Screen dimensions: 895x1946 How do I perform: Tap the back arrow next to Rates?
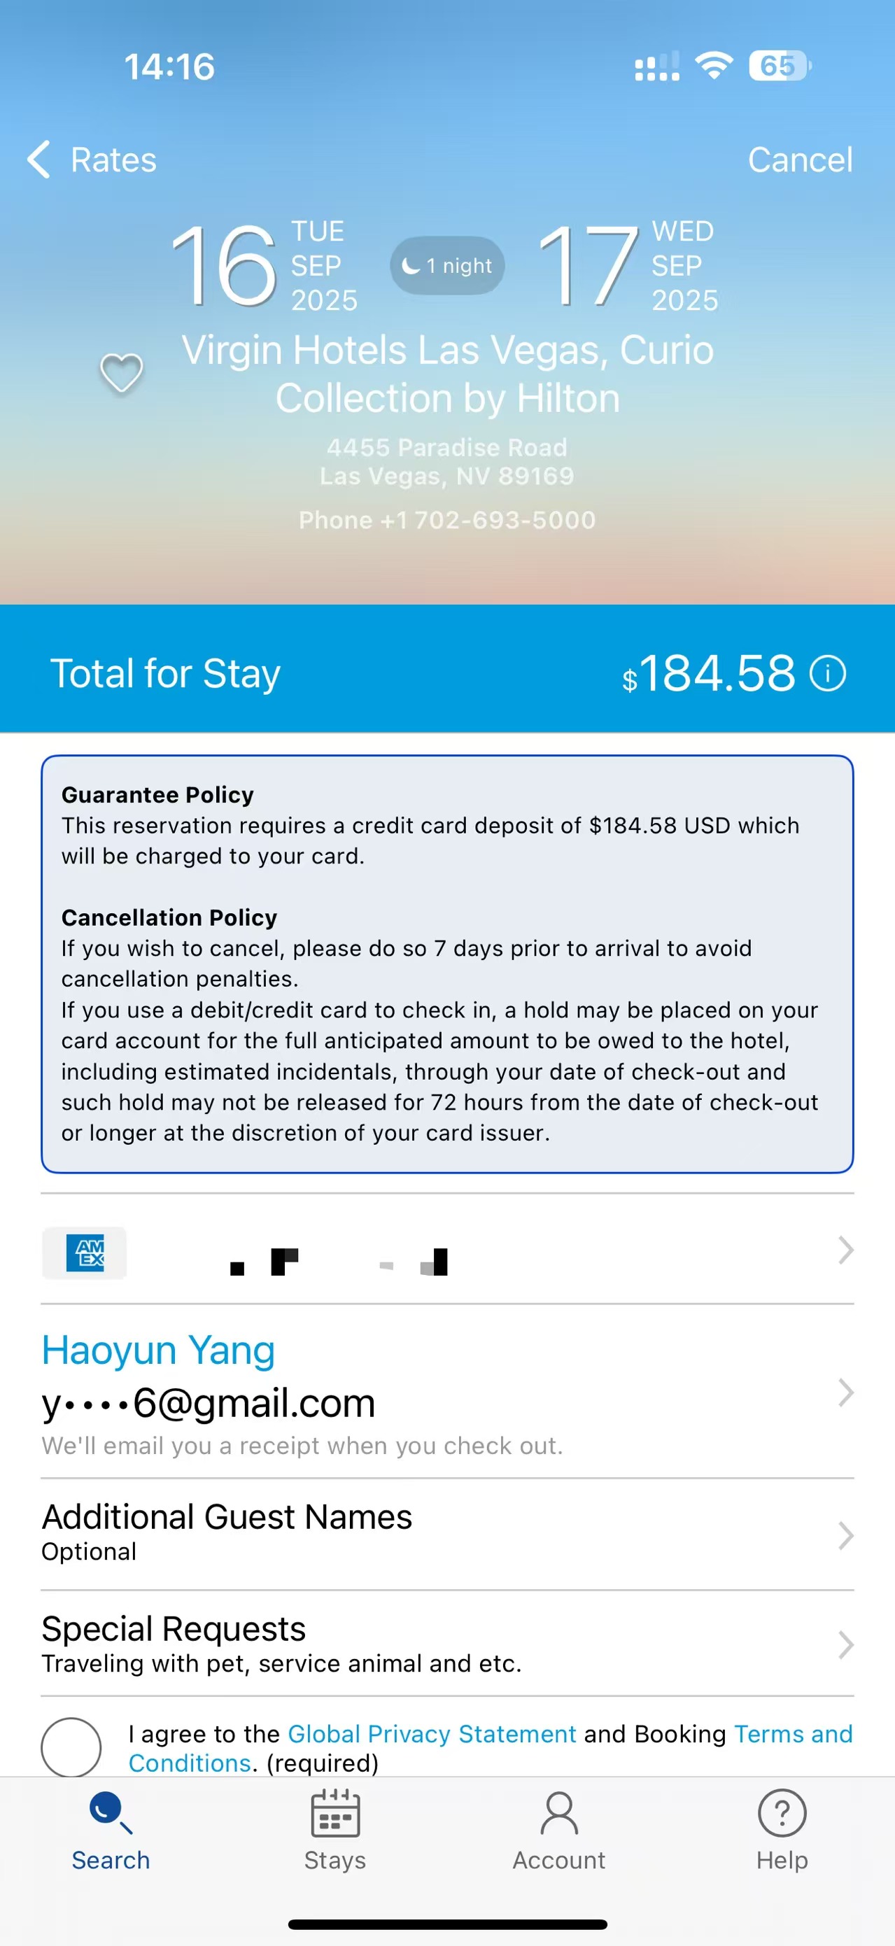tap(38, 160)
